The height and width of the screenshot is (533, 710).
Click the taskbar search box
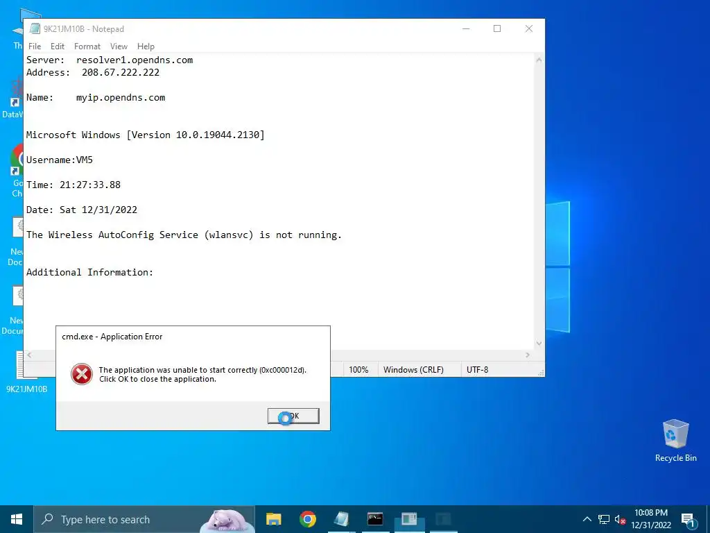point(144,519)
